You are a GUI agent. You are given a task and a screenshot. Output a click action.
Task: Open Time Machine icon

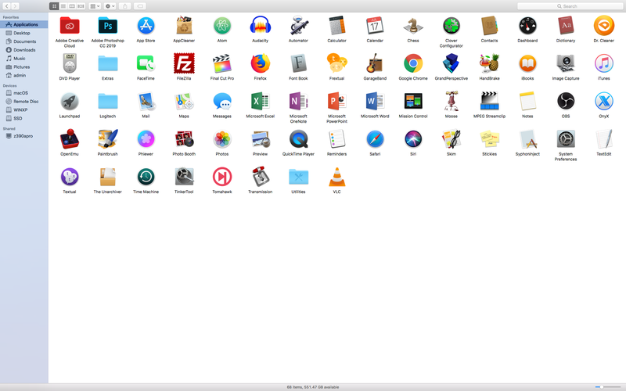click(x=146, y=177)
